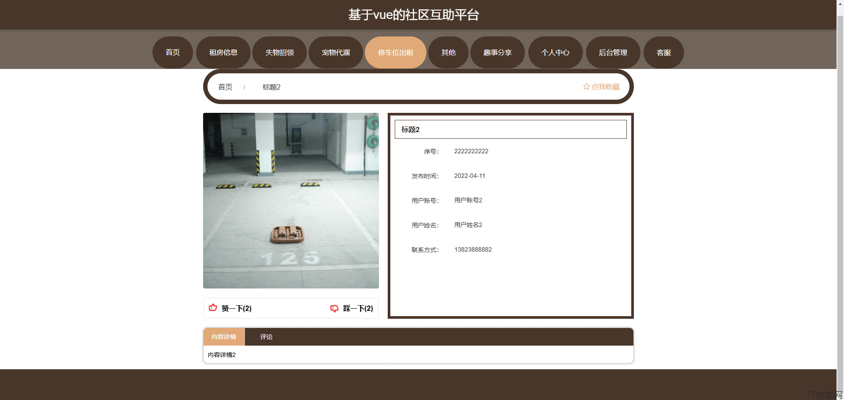Click the star favorite icon
The image size is (844, 400).
tap(586, 86)
